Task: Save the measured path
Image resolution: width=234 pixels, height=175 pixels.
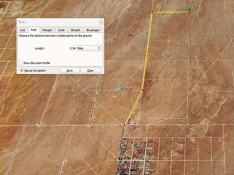Action: (70, 70)
